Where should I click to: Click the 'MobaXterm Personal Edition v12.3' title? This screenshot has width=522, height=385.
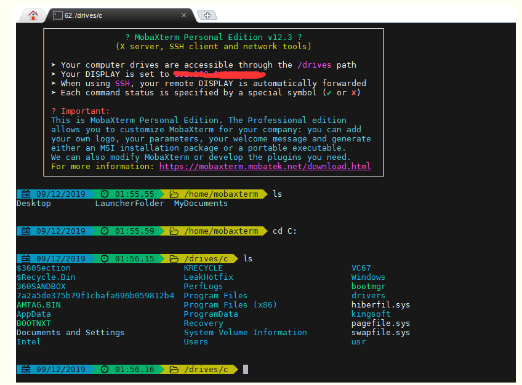click(214, 38)
